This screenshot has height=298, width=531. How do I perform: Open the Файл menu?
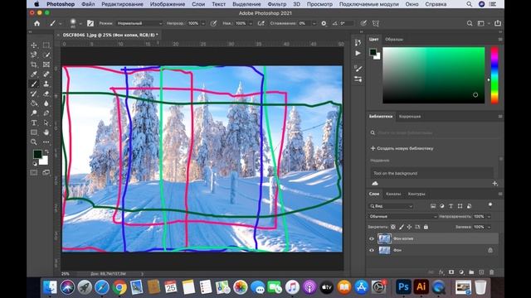[88, 4]
